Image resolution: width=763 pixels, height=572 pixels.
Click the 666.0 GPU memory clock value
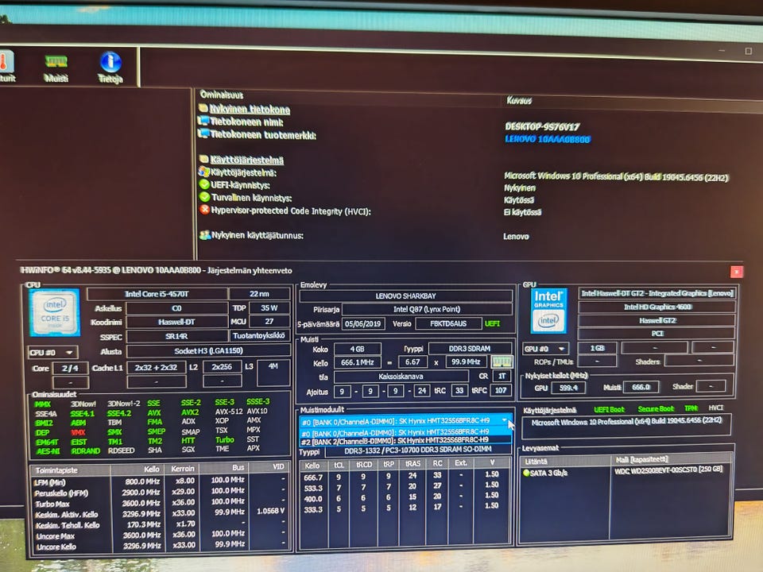point(641,387)
